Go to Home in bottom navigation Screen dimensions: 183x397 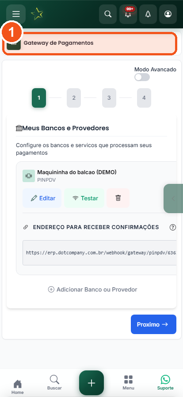point(17,387)
